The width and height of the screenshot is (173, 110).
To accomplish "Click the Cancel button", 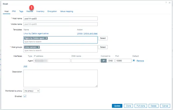I will (165, 106).
